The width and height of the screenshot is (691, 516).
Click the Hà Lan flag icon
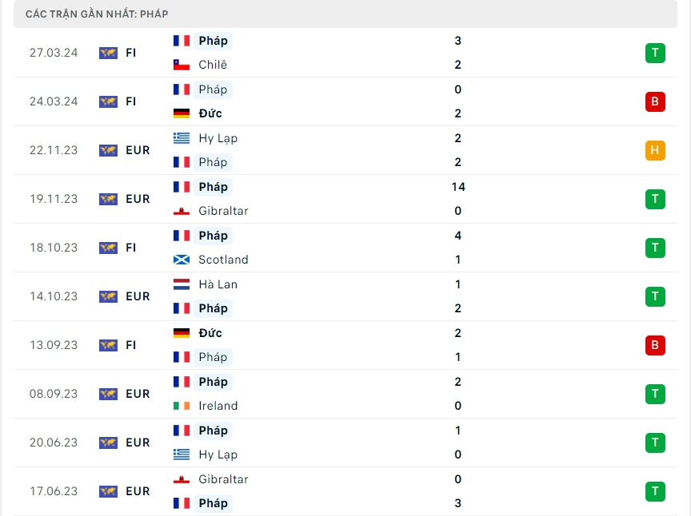[x=182, y=284]
